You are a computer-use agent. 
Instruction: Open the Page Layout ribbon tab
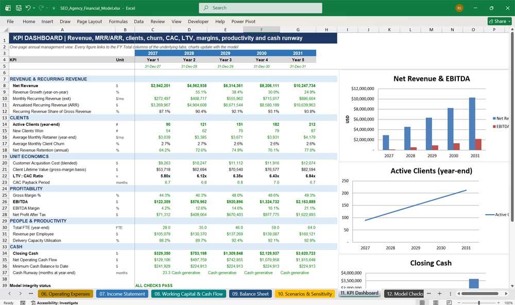(89, 21)
